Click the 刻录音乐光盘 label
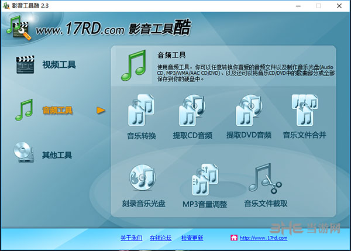 (143, 204)
